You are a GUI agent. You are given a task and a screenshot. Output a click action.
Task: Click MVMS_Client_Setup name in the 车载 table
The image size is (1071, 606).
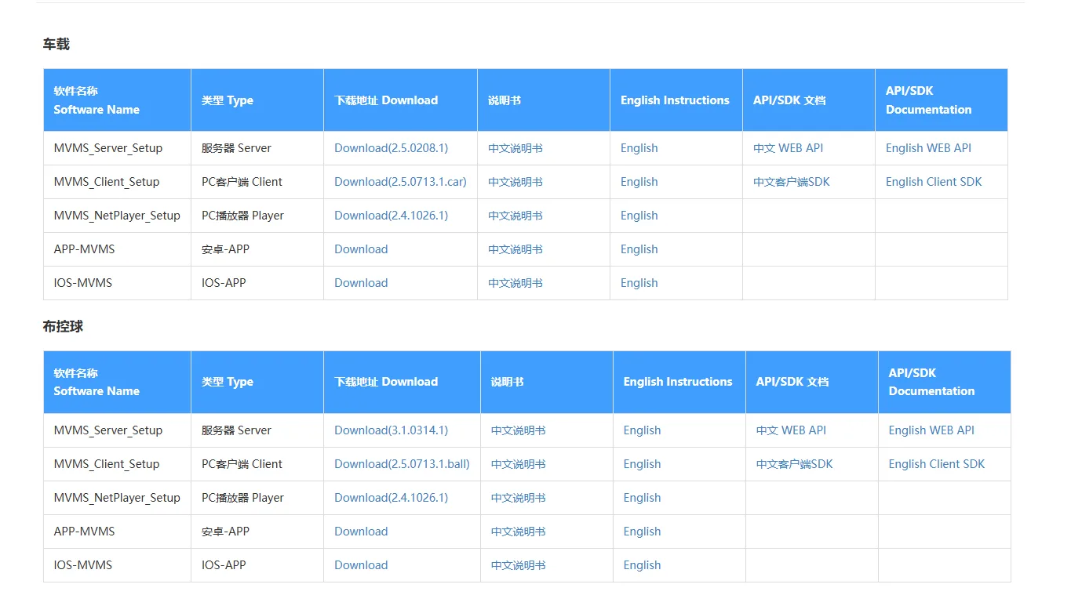tap(107, 182)
